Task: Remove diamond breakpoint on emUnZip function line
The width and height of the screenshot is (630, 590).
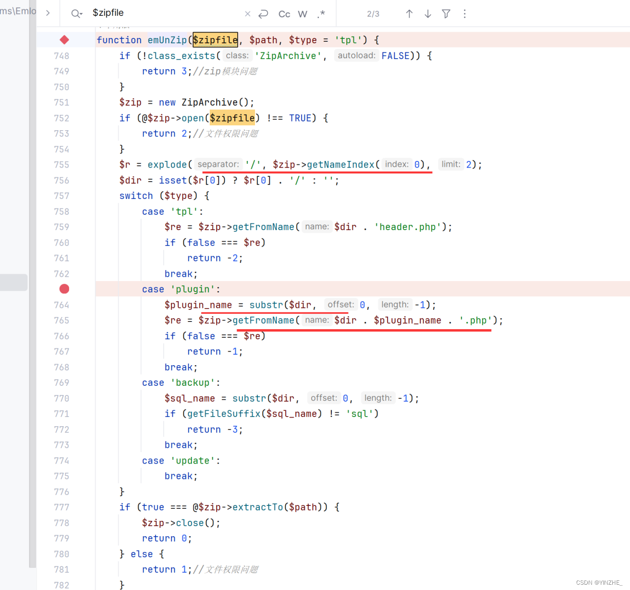Action: point(64,40)
